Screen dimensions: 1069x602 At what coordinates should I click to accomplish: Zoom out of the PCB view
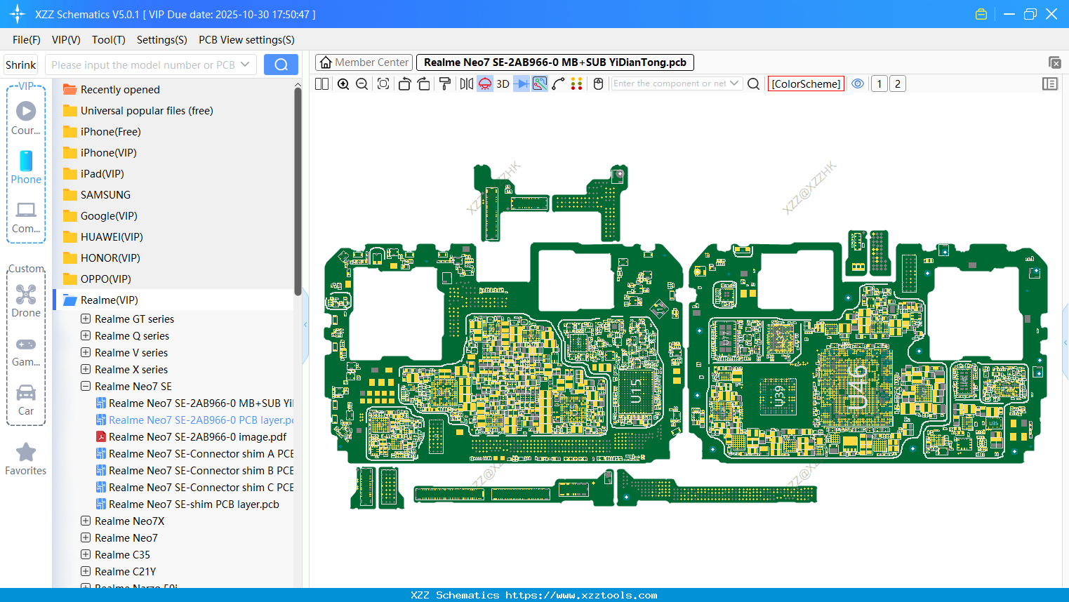[x=362, y=83]
